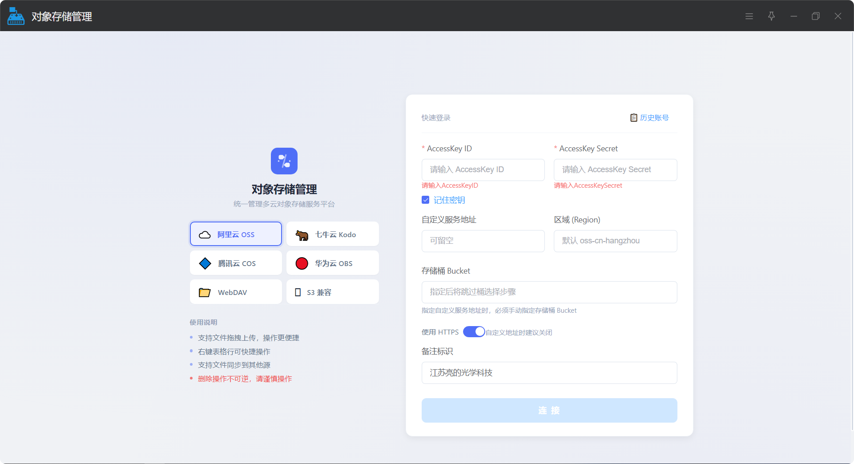Uncheck the 记住密钥 checkbox
This screenshot has height=464, width=854.
point(426,200)
